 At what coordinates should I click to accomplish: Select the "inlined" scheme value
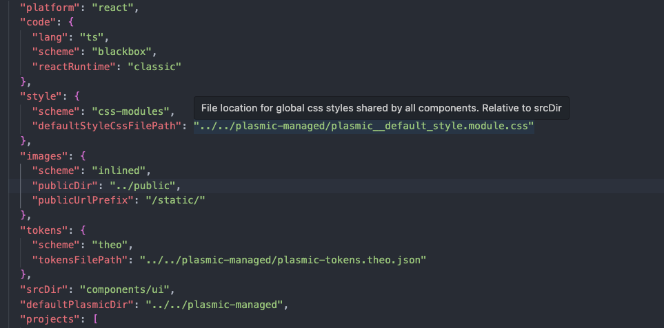pos(123,170)
